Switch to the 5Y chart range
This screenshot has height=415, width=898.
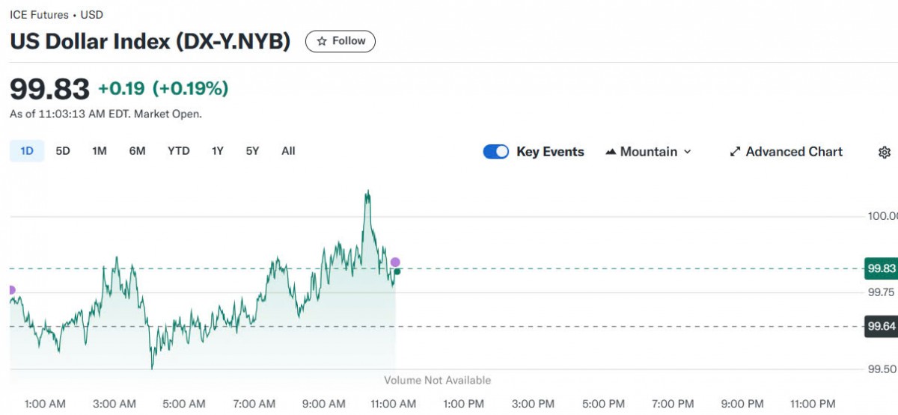(252, 151)
